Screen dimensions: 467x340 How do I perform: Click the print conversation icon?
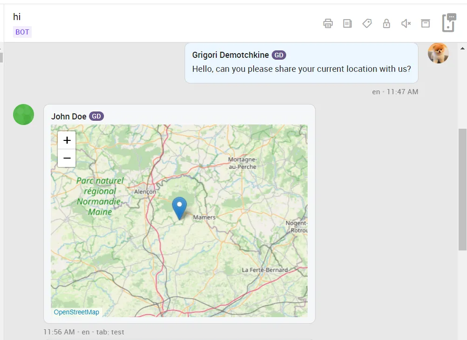(328, 23)
